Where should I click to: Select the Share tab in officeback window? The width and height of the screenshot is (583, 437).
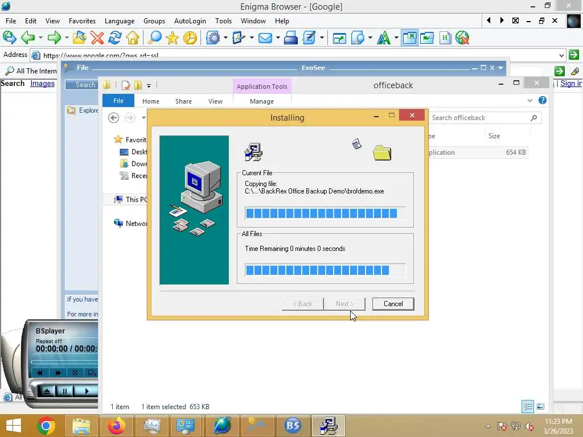[183, 101]
